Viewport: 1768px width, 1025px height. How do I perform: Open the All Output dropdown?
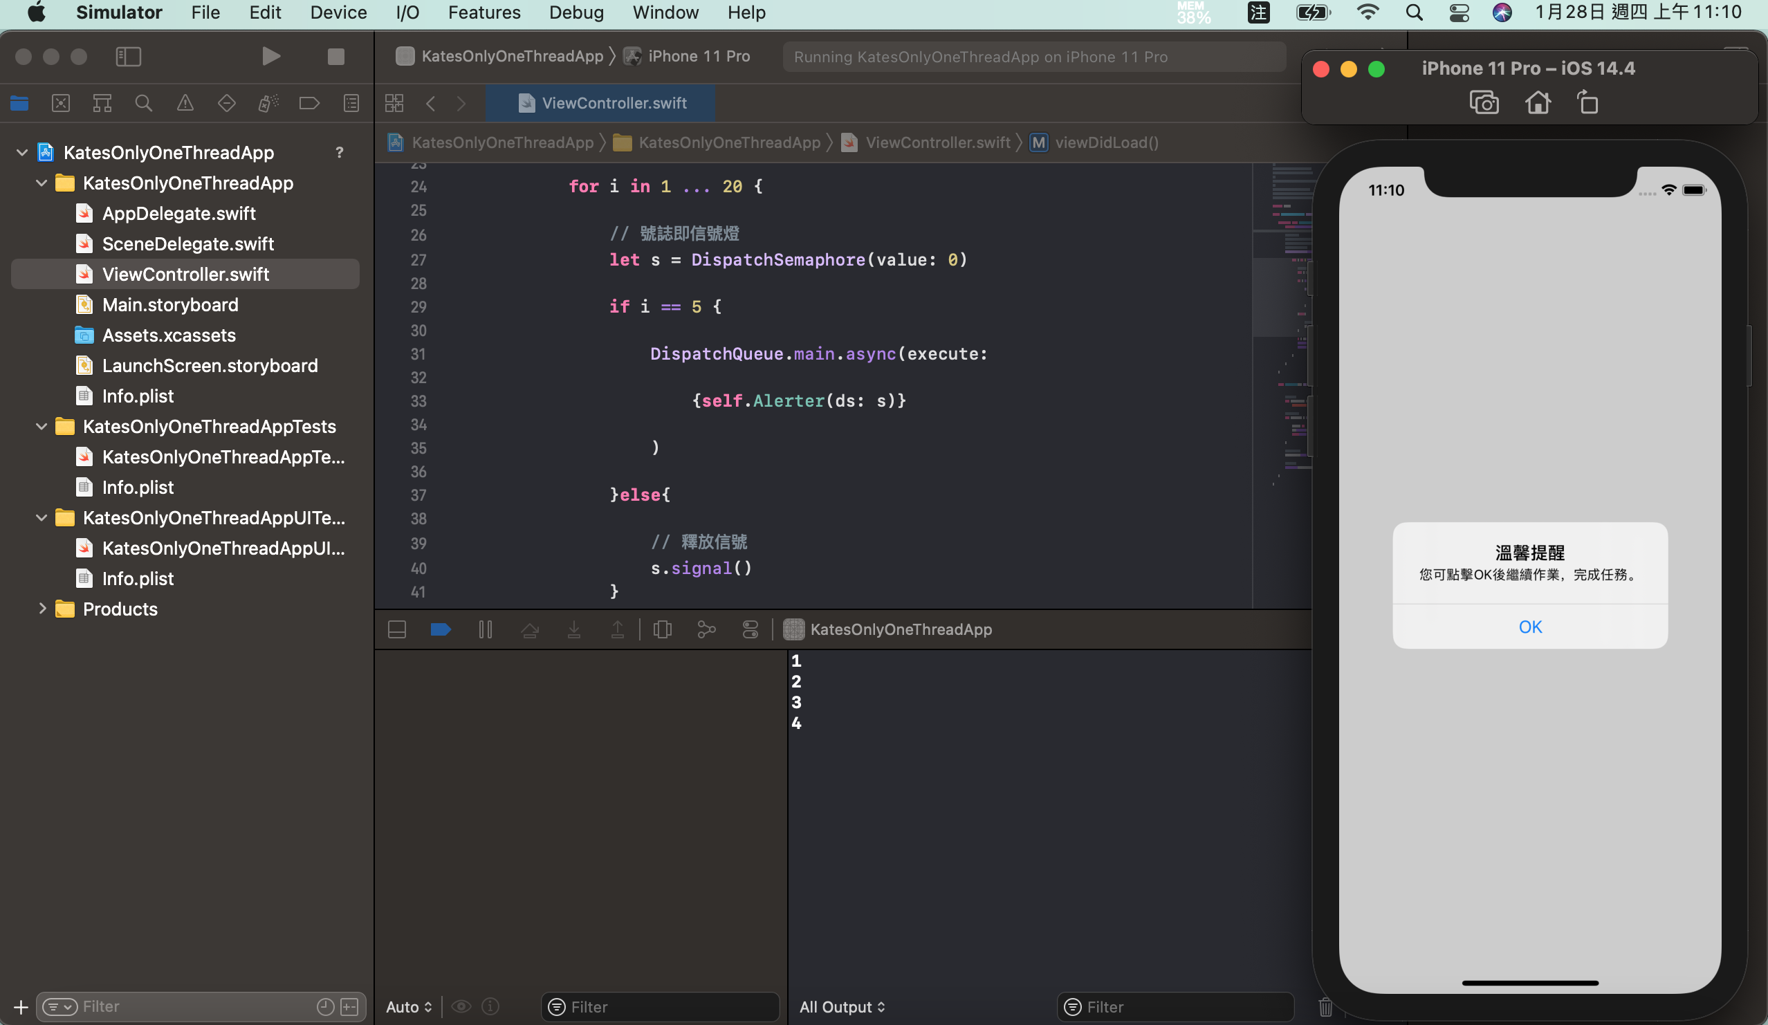tap(842, 1007)
